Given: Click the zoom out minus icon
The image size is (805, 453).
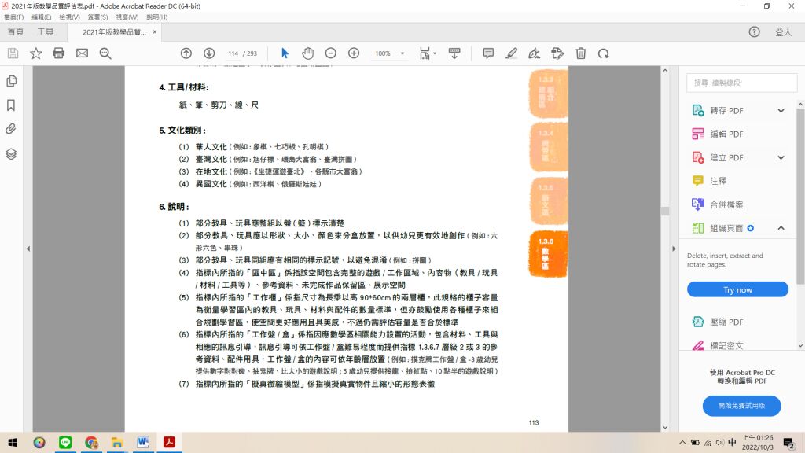Looking at the screenshot, I should coord(331,53).
